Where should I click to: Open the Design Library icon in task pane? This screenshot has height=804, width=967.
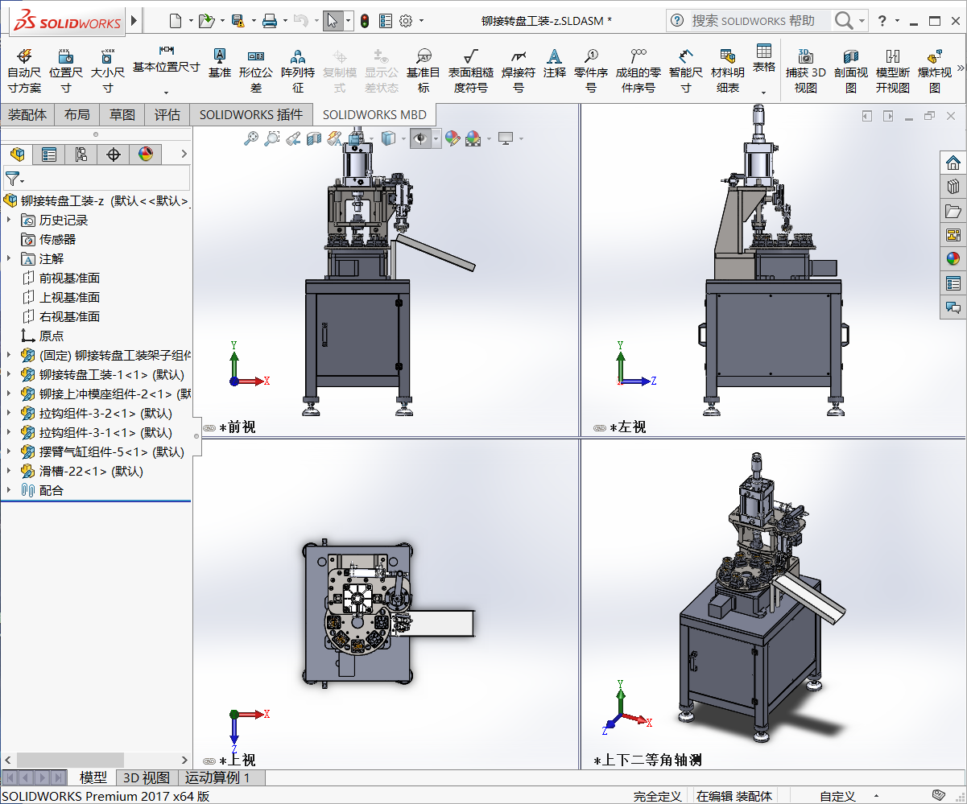[x=953, y=187]
